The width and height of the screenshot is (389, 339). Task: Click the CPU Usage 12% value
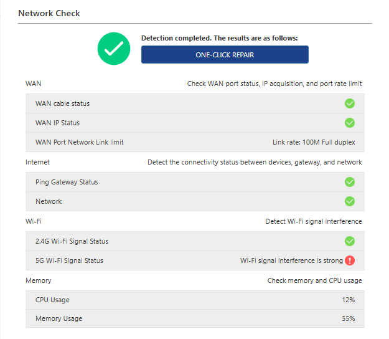pyautogui.click(x=348, y=300)
